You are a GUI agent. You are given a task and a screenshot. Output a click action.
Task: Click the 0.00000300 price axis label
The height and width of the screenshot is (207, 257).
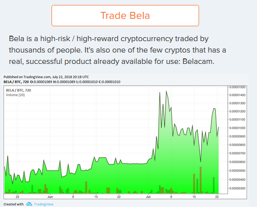(237, 188)
